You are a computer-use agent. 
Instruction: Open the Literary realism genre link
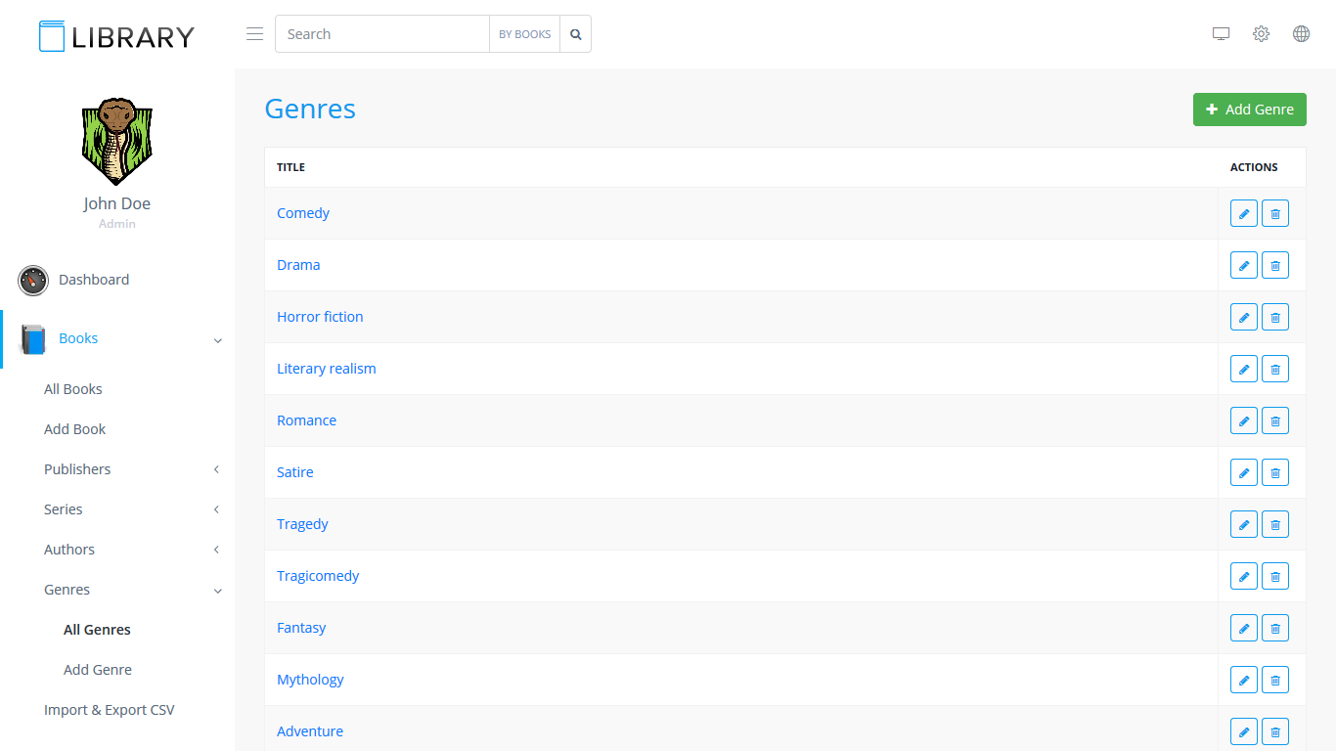pos(326,369)
